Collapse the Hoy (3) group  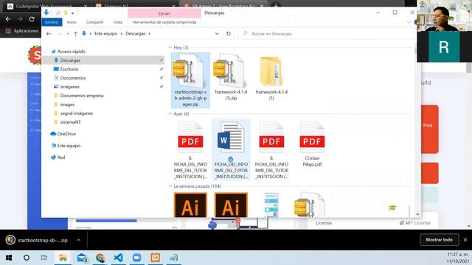point(170,47)
